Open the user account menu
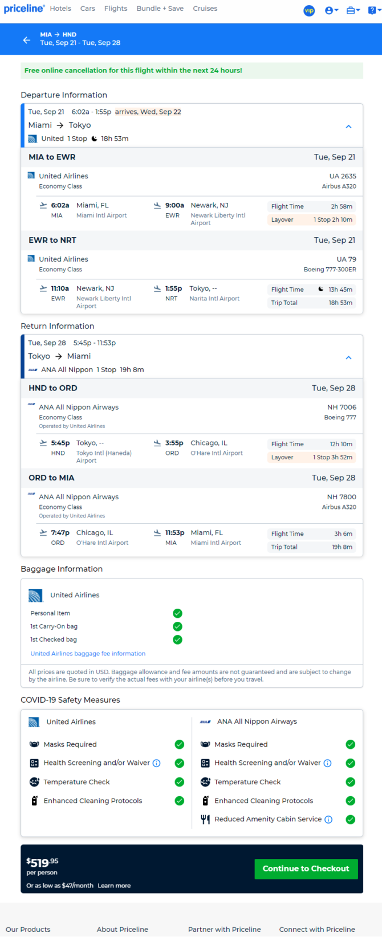Image resolution: width=382 pixels, height=937 pixels. coord(331,10)
